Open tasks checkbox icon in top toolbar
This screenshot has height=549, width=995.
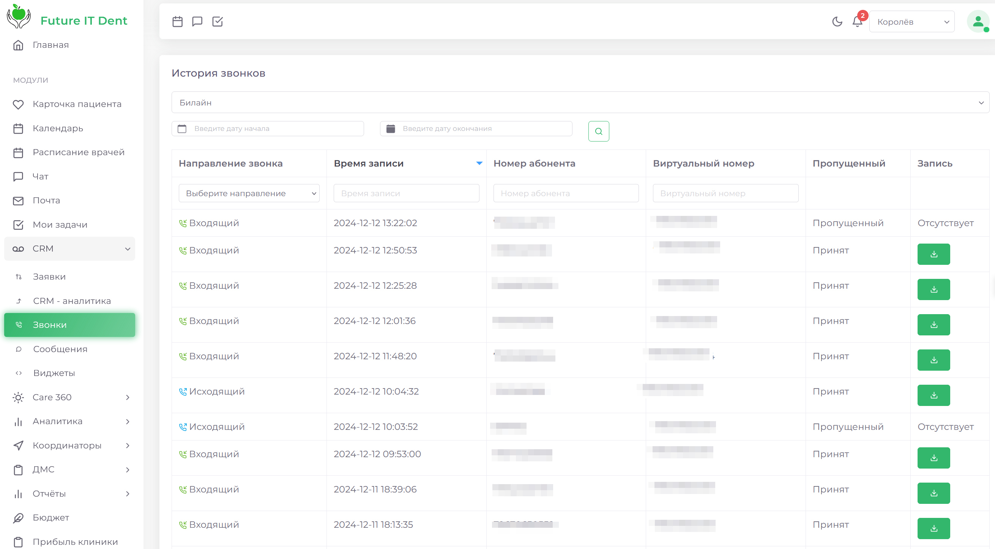click(x=218, y=22)
